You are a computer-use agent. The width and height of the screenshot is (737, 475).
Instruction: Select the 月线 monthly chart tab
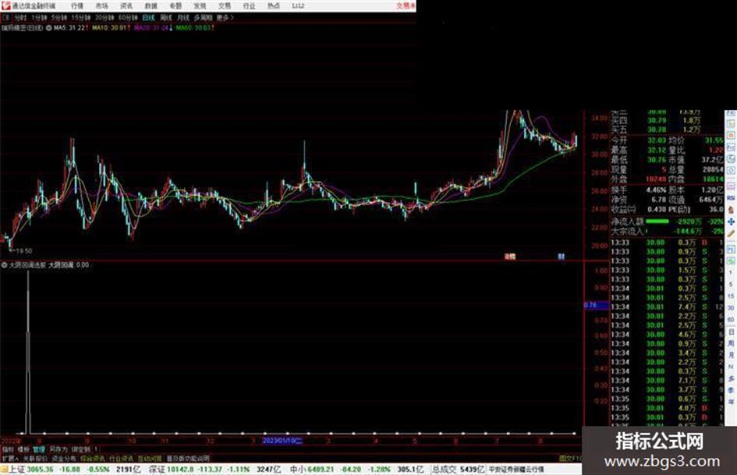(x=182, y=17)
